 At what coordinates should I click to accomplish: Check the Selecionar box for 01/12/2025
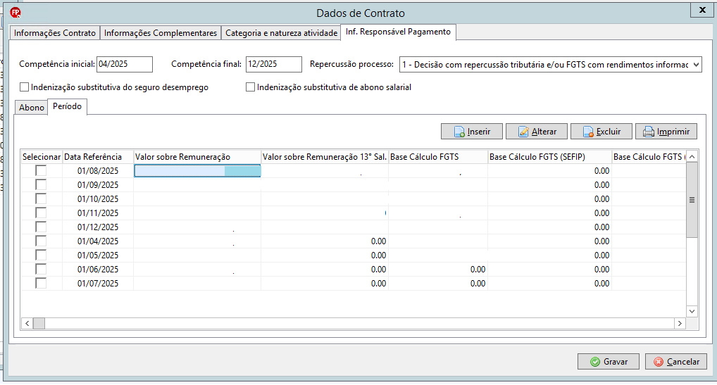(x=41, y=227)
